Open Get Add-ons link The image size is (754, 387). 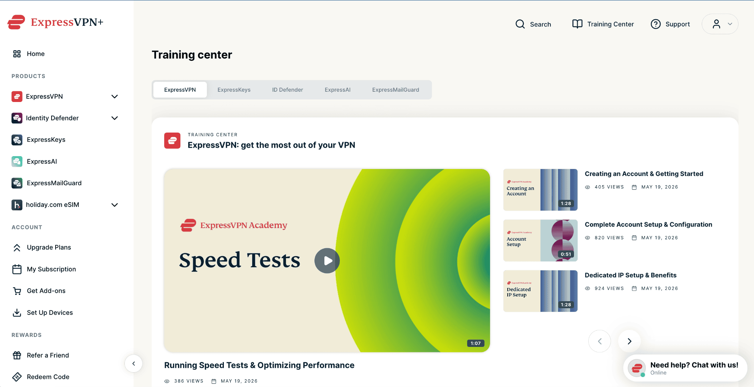[46, 291]
